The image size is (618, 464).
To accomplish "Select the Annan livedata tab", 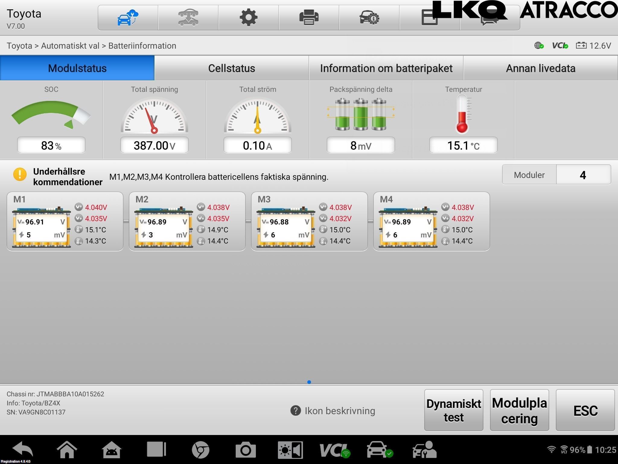I will (x=540, y=68).
